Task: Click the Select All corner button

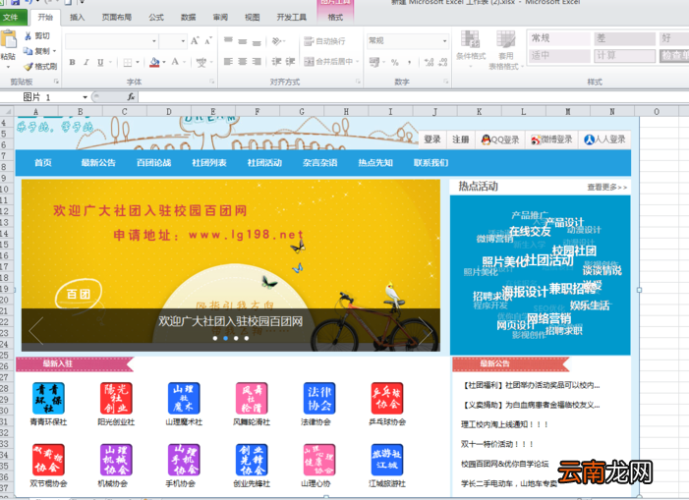Action: click(x=6, y=112)
